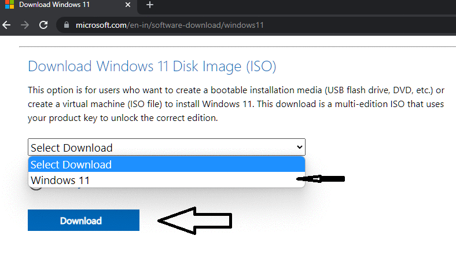This screenshot has width=456, height=261.
Task: Go back to the previous page
Action: [x=6, y=25]
